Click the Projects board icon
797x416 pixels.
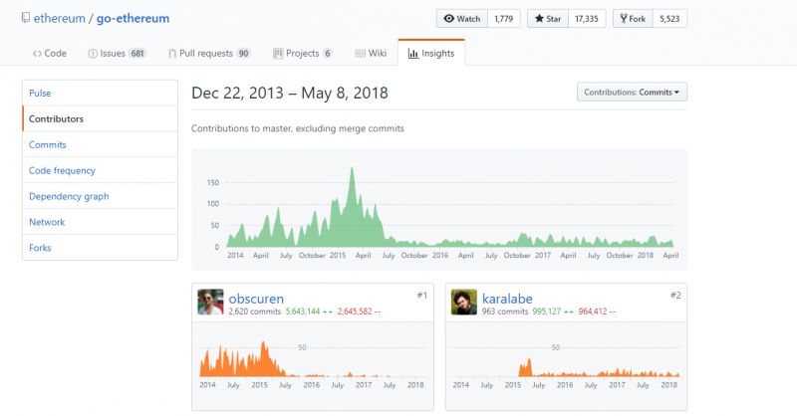(278, 54)
